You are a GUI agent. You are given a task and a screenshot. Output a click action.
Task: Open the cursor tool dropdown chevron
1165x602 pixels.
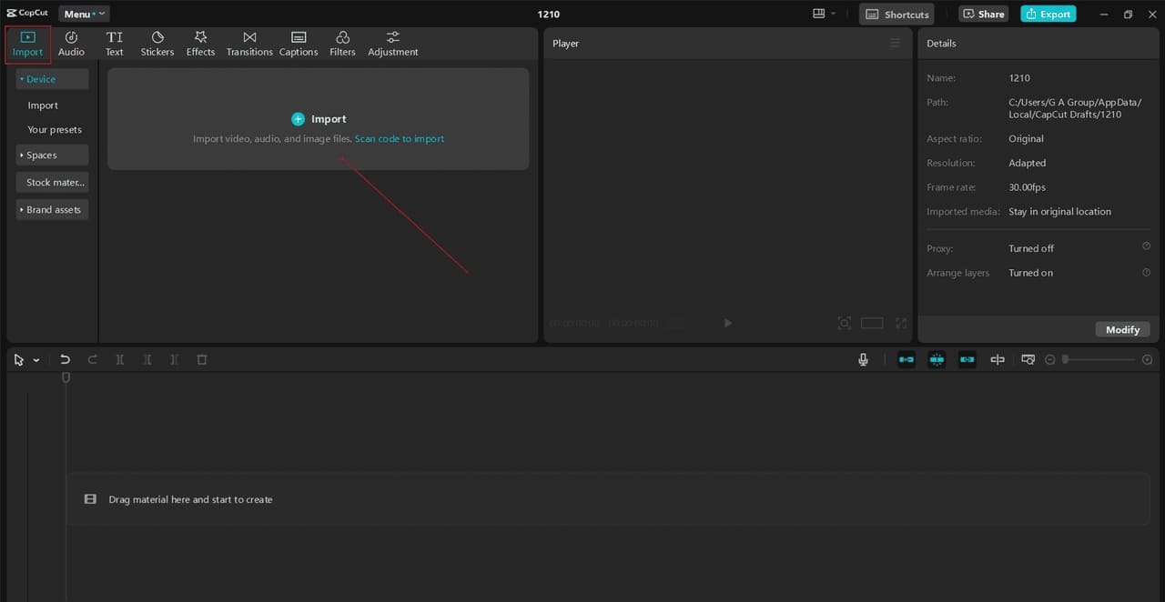coord(36,359)
